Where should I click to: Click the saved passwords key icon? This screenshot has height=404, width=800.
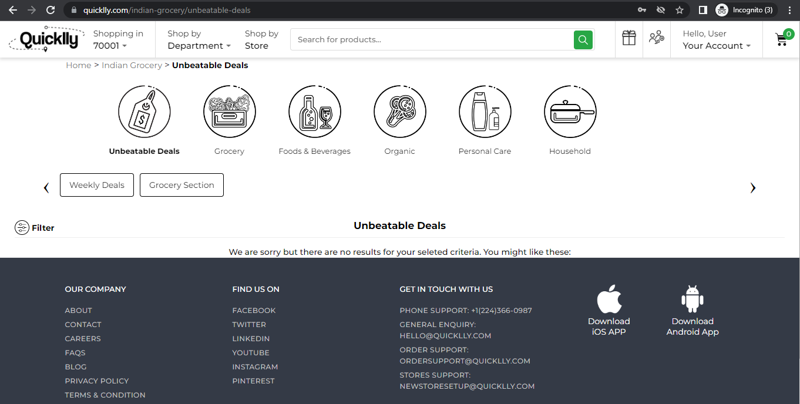click(642, 10)
